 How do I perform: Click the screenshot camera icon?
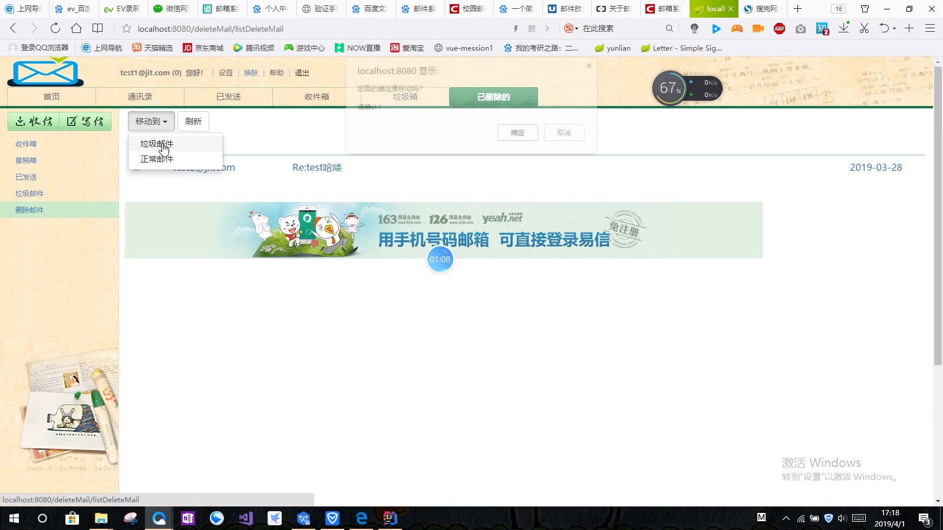click(x=800, y=28)
